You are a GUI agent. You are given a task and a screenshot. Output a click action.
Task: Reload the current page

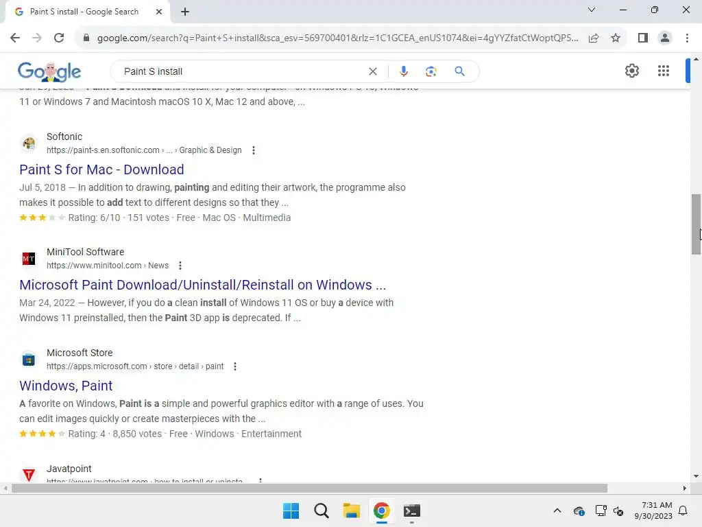59,38
